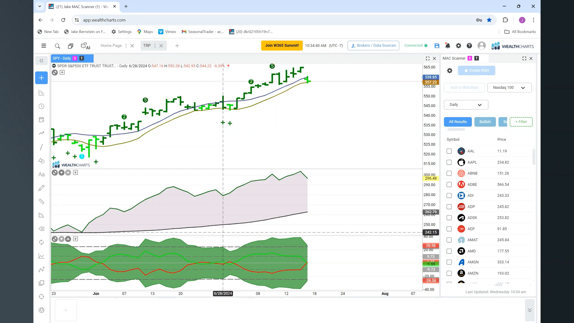Click Join W365 Summit button
Screen dimensions: 574x323
click(282, 45)
